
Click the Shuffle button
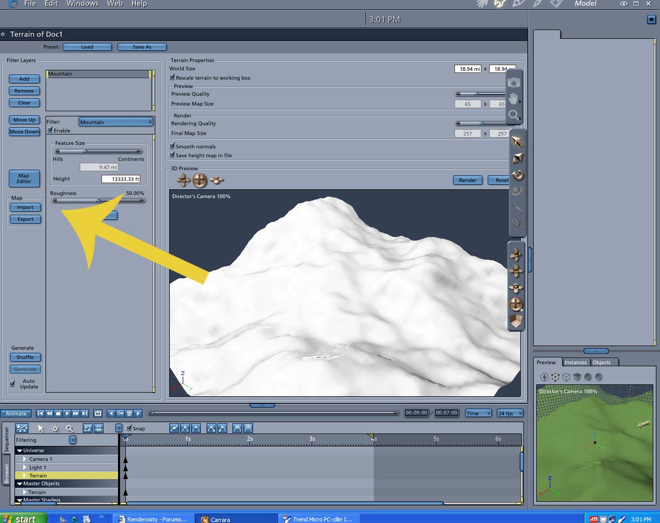tap(25, 357)
